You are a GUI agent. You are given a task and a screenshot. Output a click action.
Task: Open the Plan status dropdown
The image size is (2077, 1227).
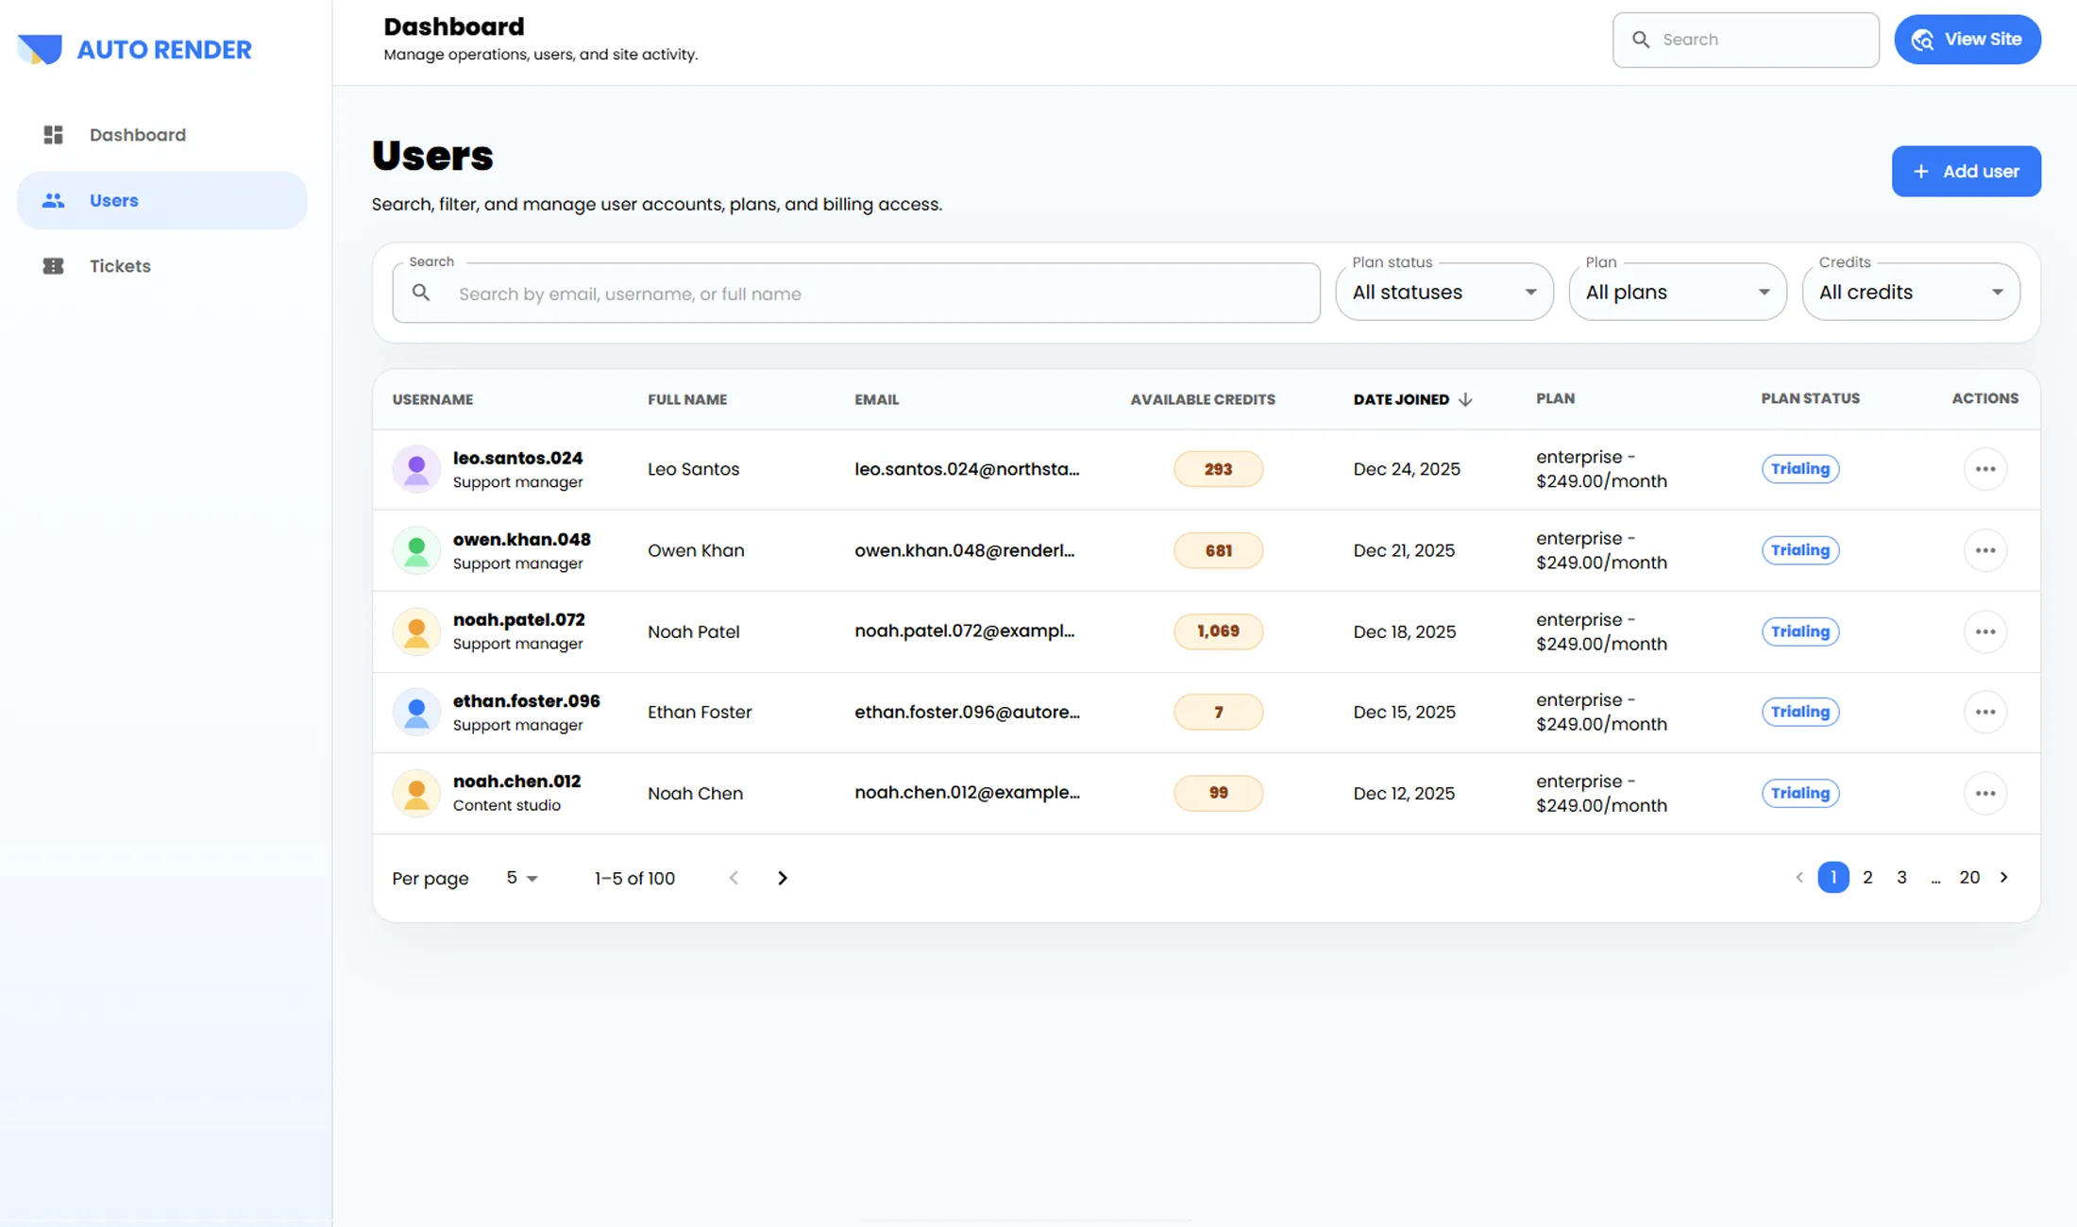(x=1444, y=293)
